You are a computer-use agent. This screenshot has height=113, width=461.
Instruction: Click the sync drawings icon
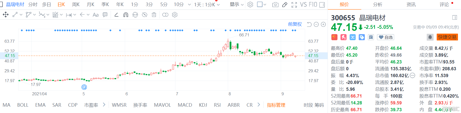135,15
